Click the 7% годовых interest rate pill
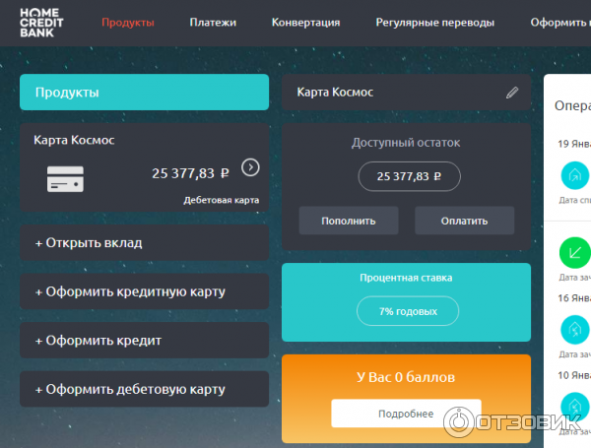The image size is (591, 448). point(407,312)
